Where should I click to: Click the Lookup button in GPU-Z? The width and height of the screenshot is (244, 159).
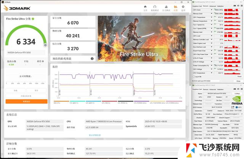coord(237,94)
